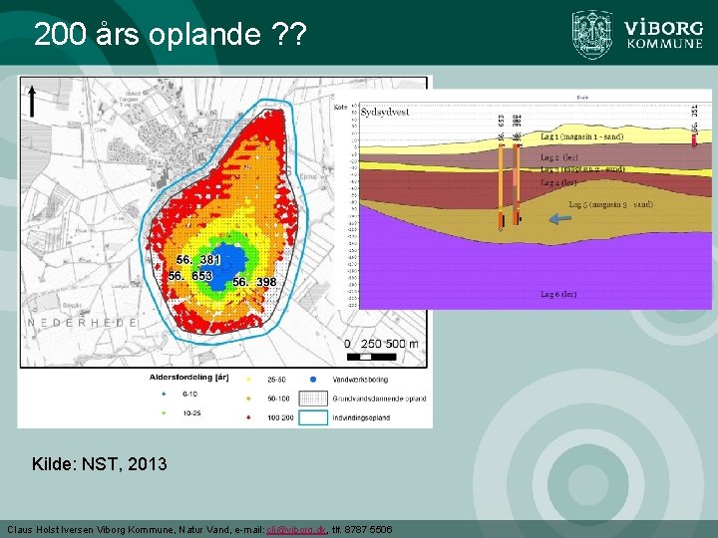Click the 'VIBORG' wordmark text
This screenshot has height=538, width=718.
pyautogui.click(x=664, y=28)
